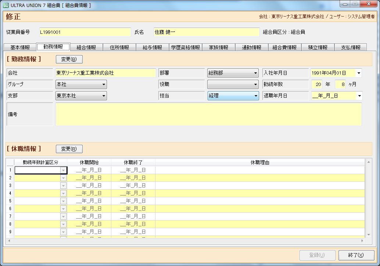Image resolution: width=380 pixels, height=266 pixels.
Task: Click the 勤続年数計算区分 column header
Action: [x=41, y=162]
